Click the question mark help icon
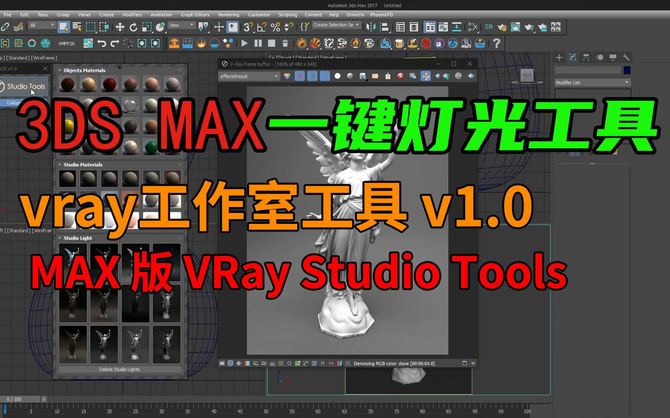Screen dimensions: 670x418 point(497,43)
